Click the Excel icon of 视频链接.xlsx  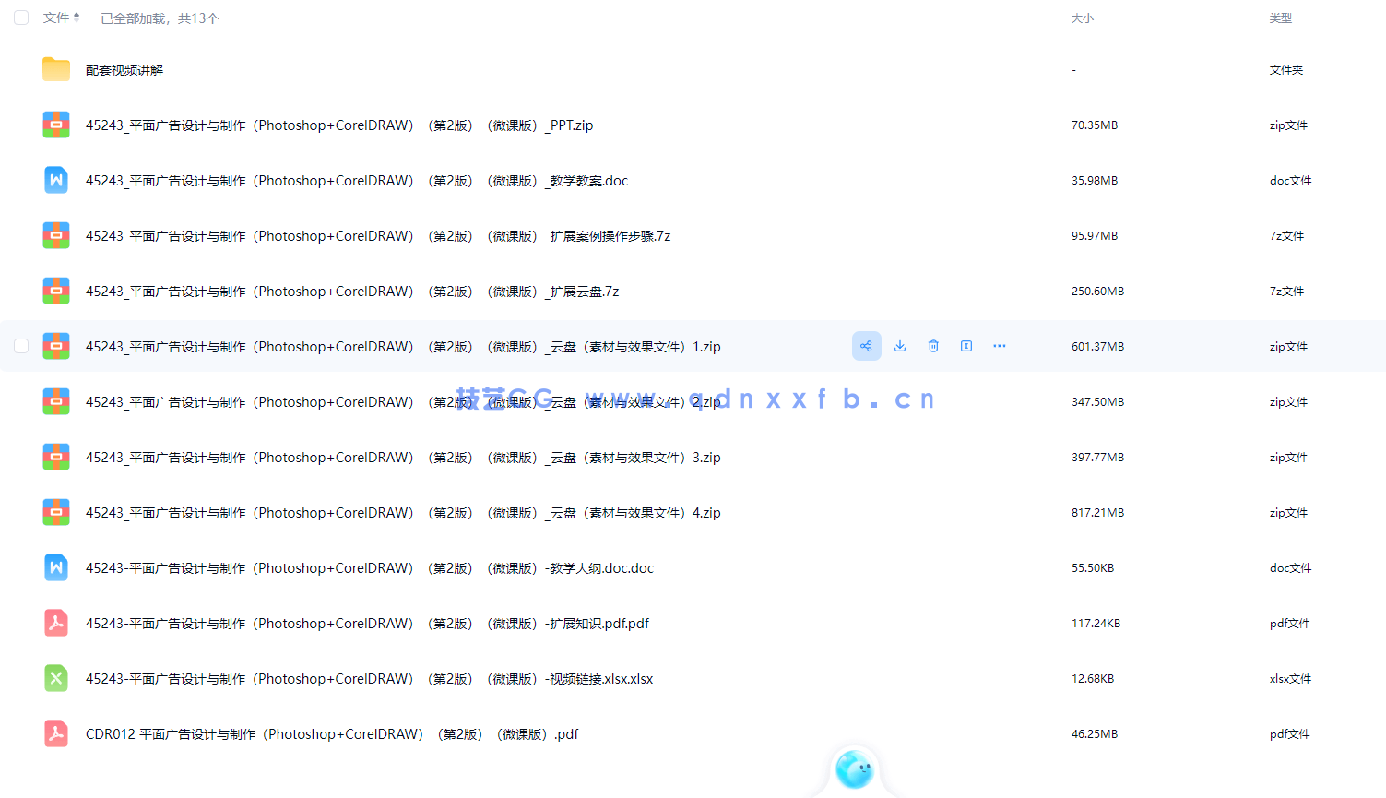click(56, 679)
